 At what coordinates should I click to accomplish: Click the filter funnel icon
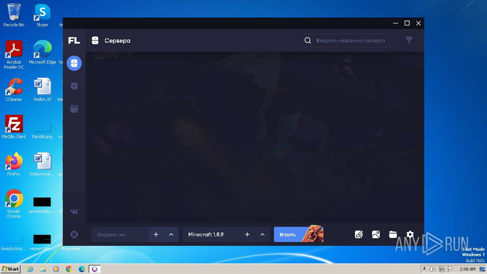409,40
